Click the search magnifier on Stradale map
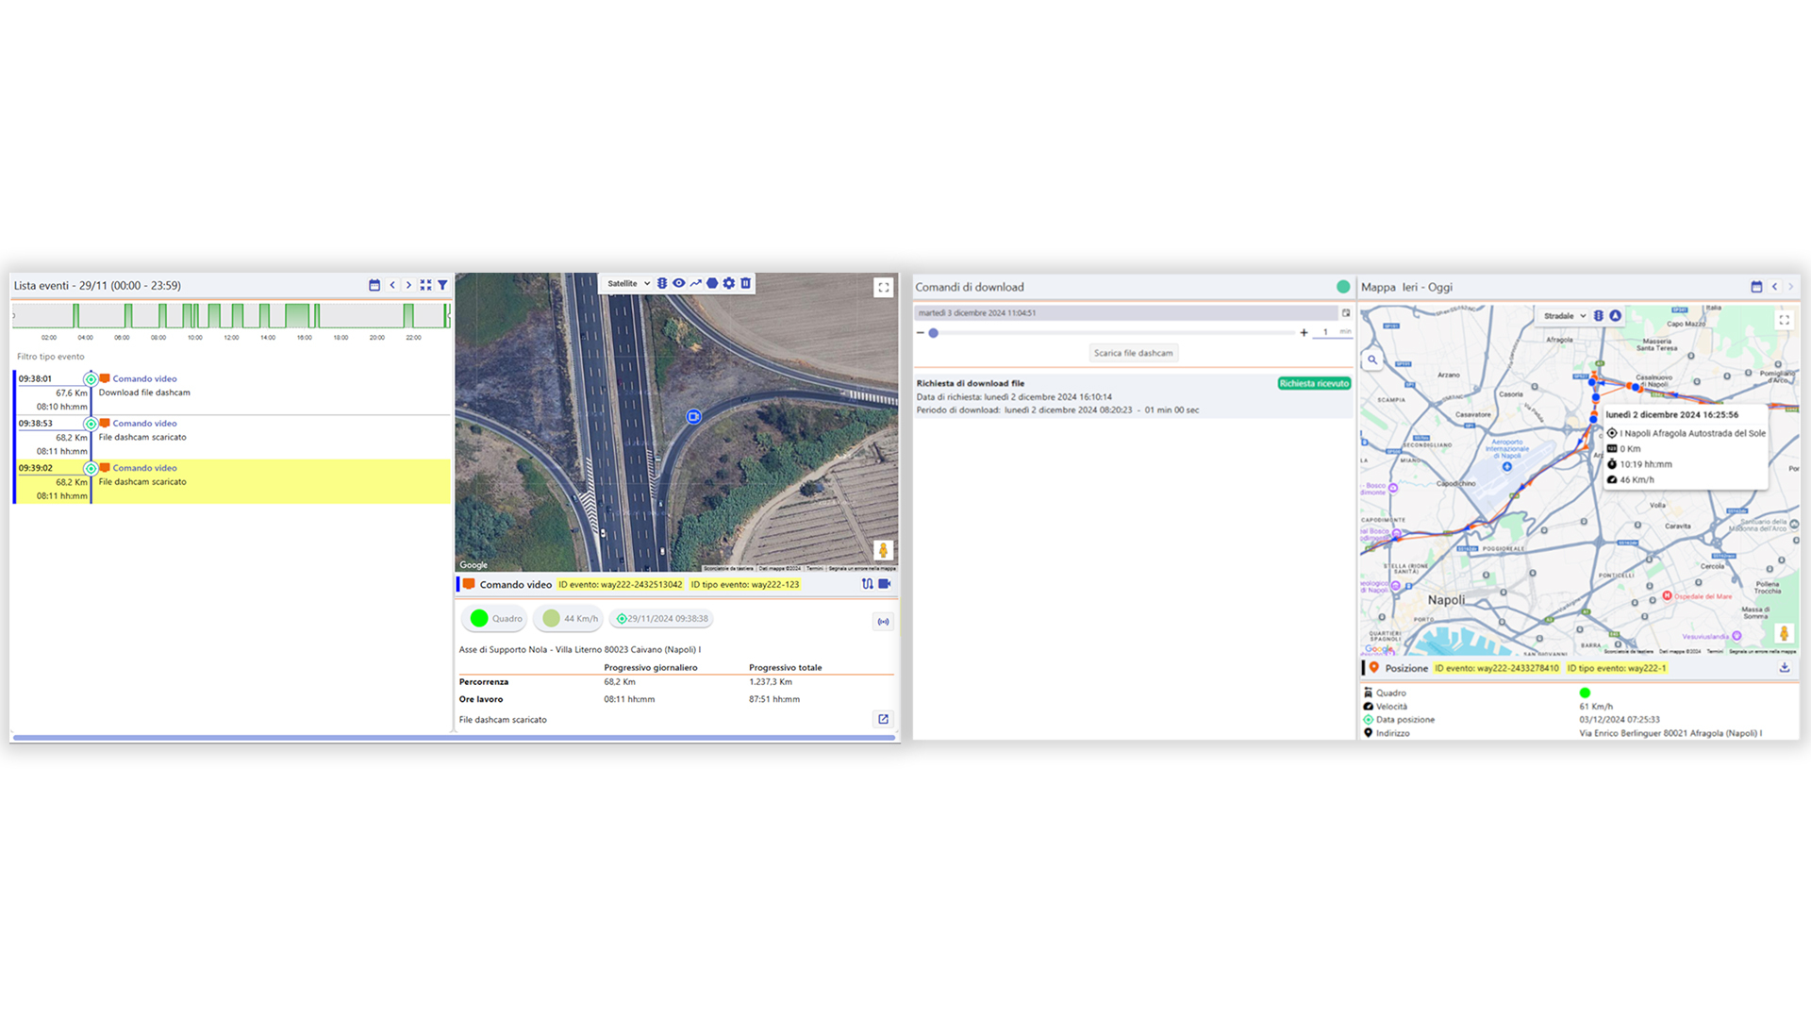Screen dimensions: 1811x1019 pos(1372,359)
